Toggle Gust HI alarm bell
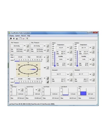The width and height of the screenshot is (106, 137). [47, 78]
